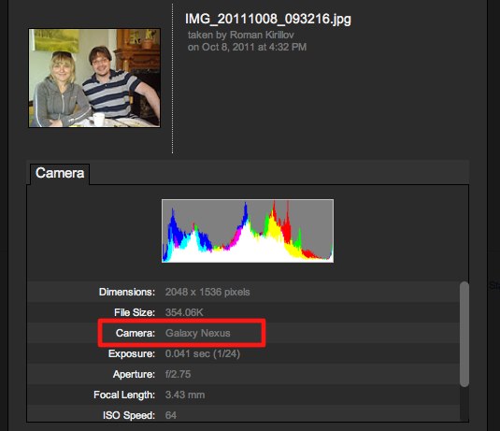This screenshot has height=431, width=500.
Task: Open Roman Kirillov's profile link
Action: pyautogui.click(x=262, y=35)
